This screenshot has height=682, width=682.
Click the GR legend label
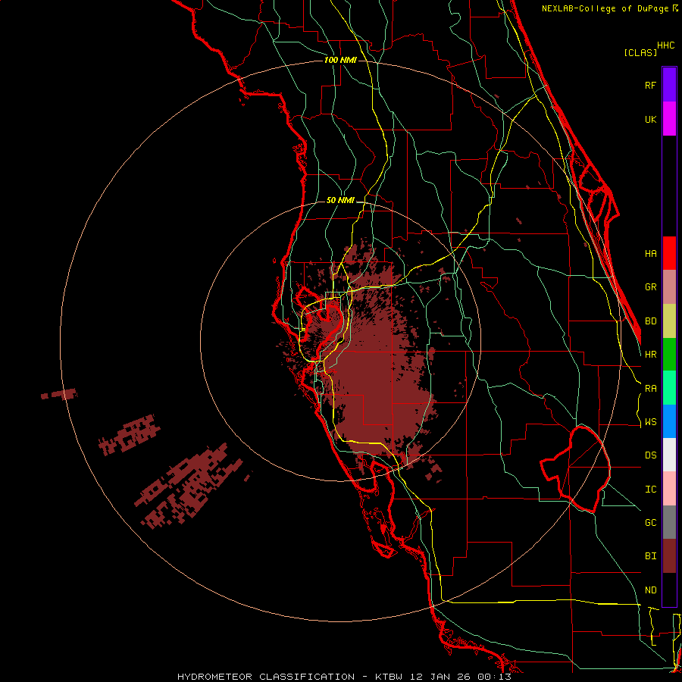650,287
